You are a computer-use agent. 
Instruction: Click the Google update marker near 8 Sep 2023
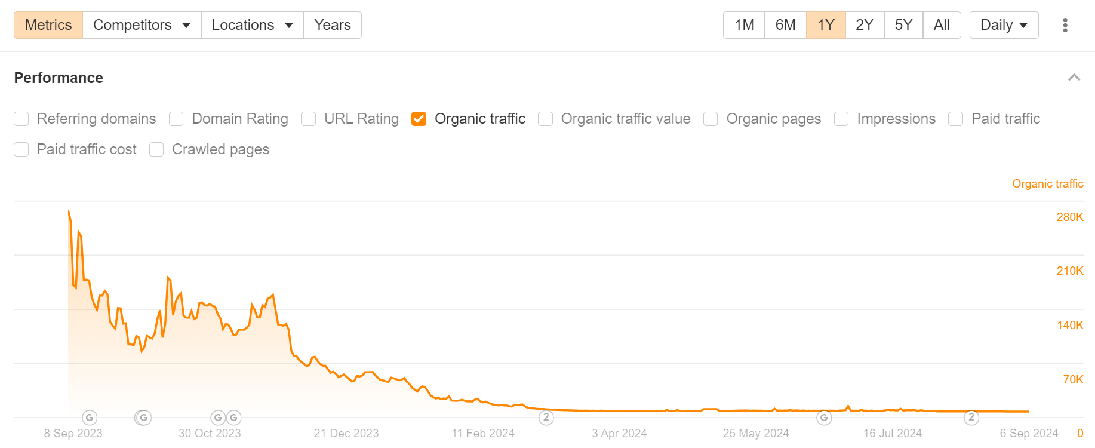tap(89, 418)
